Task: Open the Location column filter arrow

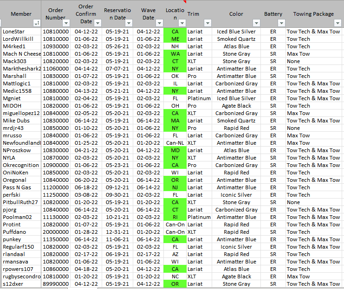Action: click(182, 23)
